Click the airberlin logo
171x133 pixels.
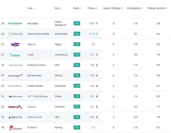point(15,128)
